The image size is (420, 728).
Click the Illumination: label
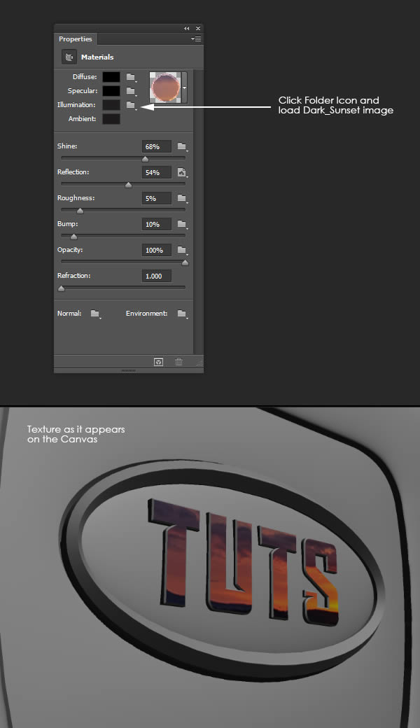tap(76, 105)
